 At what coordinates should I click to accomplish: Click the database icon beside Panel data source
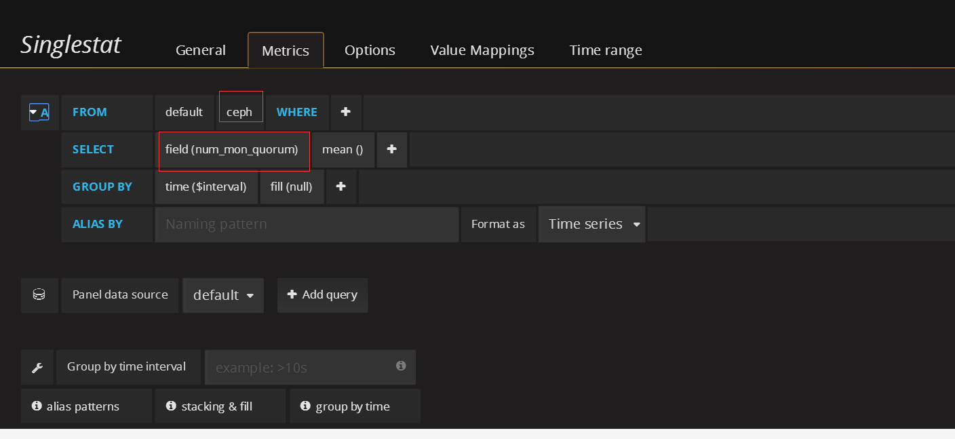(x=39, y=295)
